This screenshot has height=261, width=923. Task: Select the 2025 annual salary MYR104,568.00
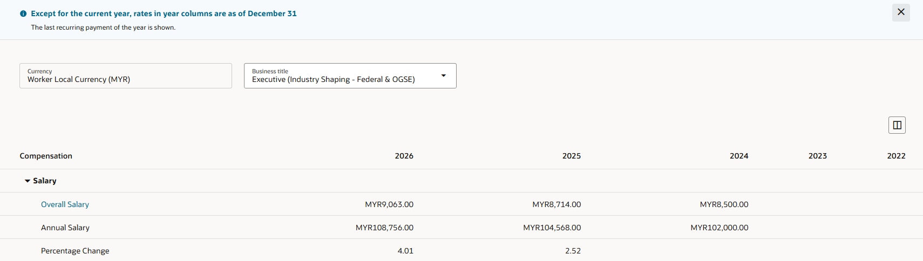click(x=552, y=228)
